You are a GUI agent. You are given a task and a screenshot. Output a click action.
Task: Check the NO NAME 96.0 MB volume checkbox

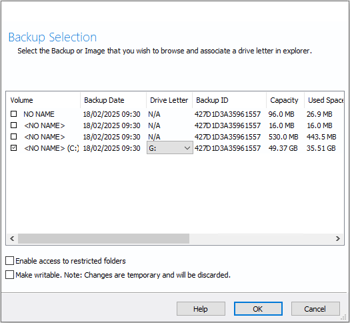tap(13, 114)
